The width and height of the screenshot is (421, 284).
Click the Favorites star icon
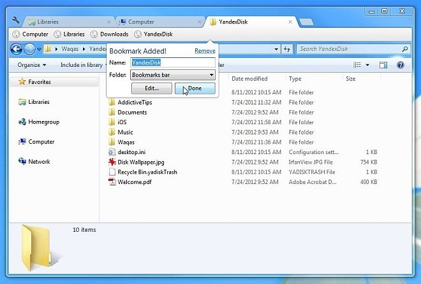point(22,82)
